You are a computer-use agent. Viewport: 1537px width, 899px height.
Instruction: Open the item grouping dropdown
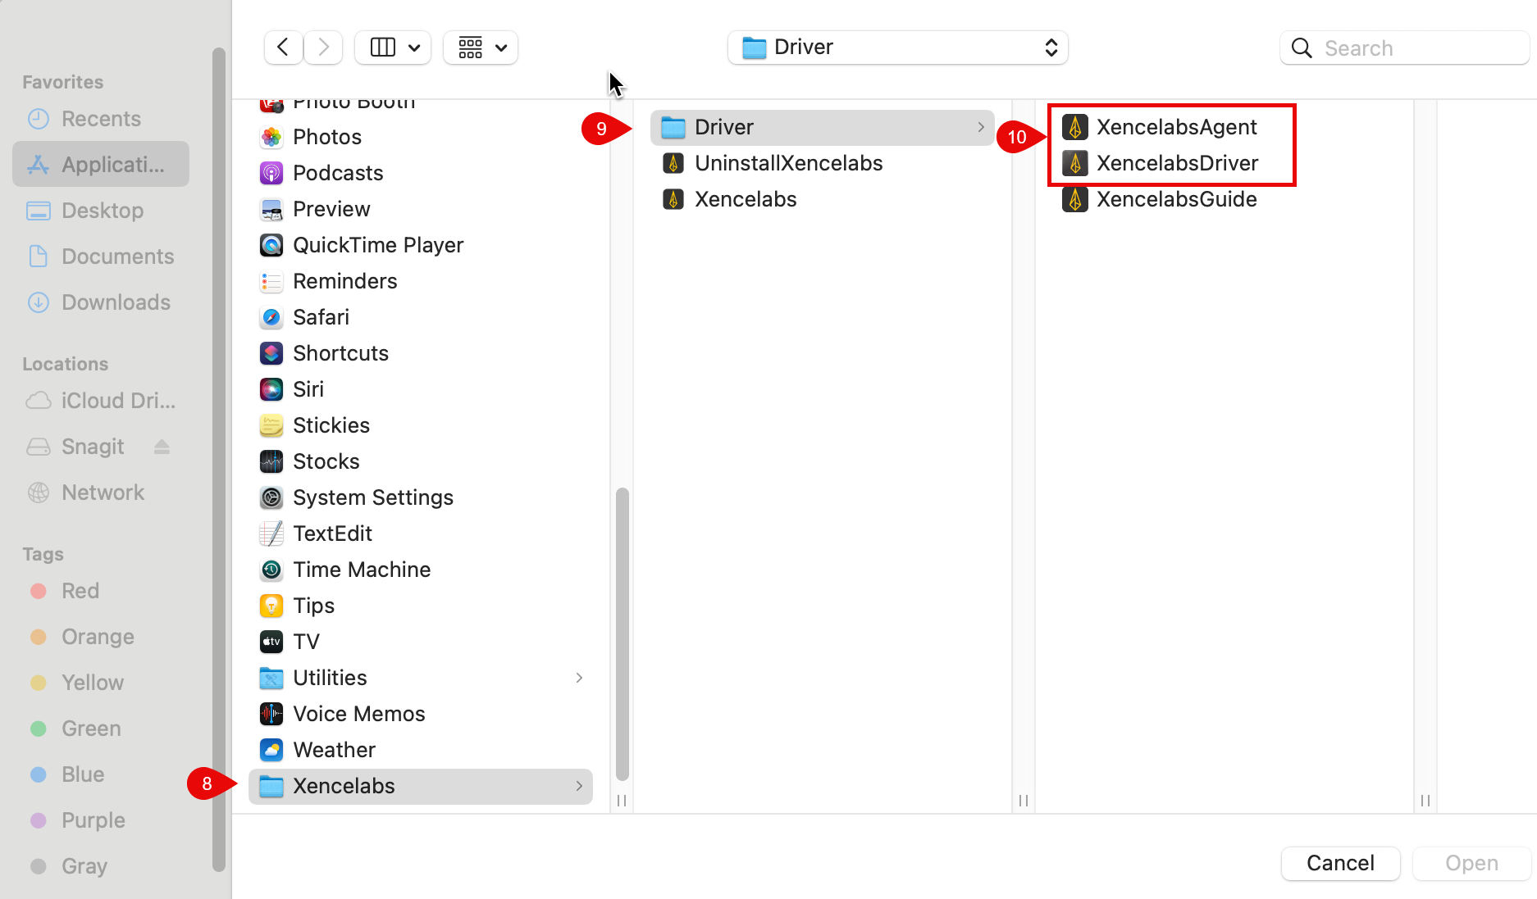tap(481, 48)
